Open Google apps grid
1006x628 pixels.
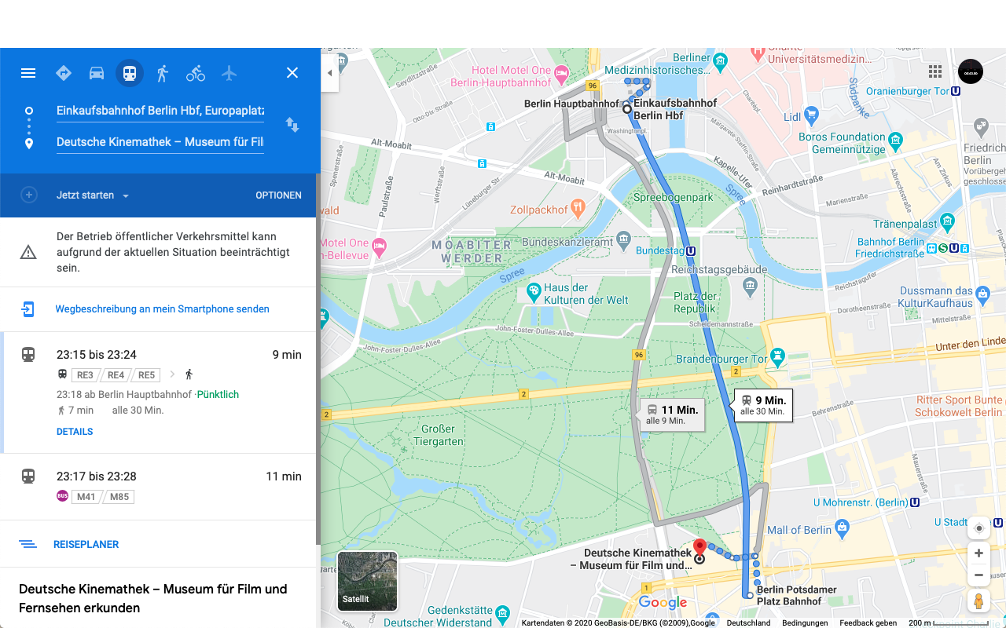[935, 72]
